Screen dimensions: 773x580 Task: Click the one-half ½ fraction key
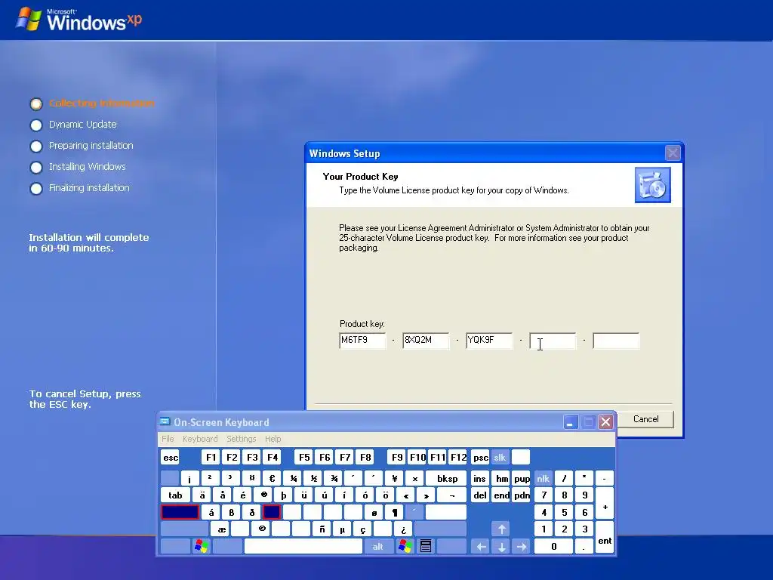point(313,478)
